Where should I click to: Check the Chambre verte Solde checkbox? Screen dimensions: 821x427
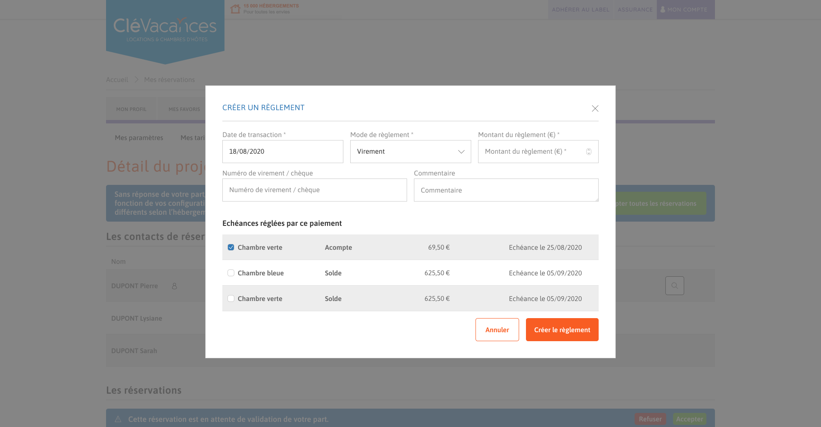coord(231,298)
